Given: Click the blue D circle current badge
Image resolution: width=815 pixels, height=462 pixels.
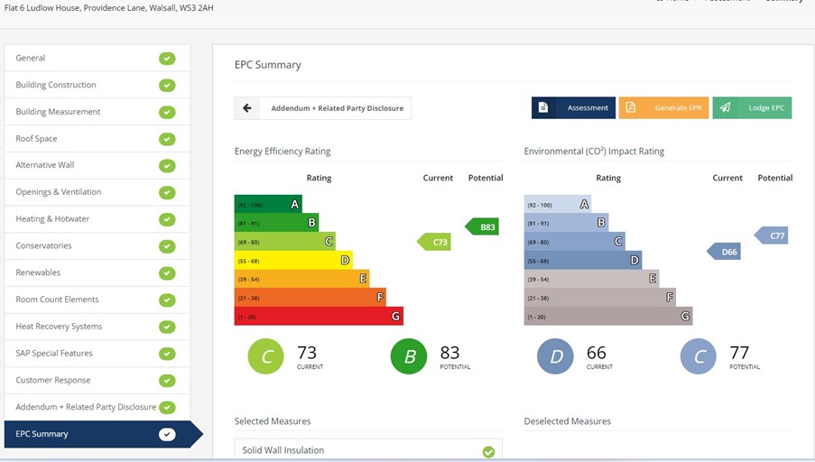Looking at the screenshot, I should (555, 356).
